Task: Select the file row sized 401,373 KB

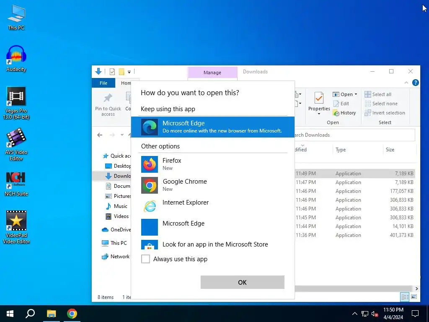Action: click(x=355, y=235)
